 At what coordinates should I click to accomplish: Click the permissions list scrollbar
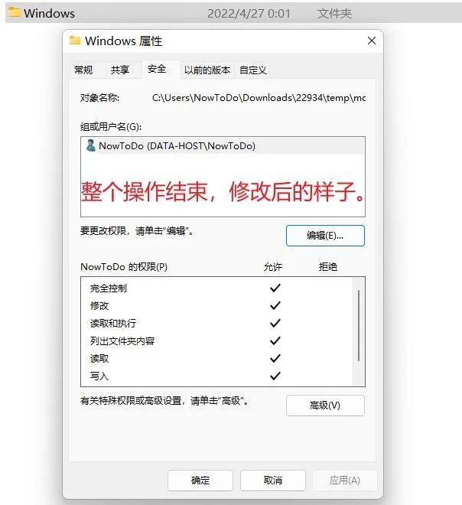[359, 325]
